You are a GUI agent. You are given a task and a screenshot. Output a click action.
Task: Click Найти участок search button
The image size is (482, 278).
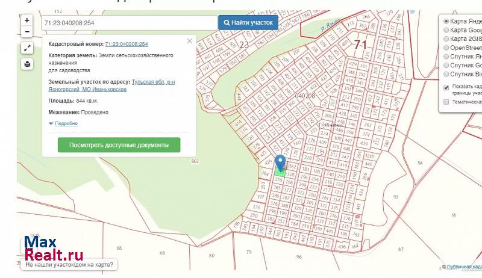(x=248, y=23)
